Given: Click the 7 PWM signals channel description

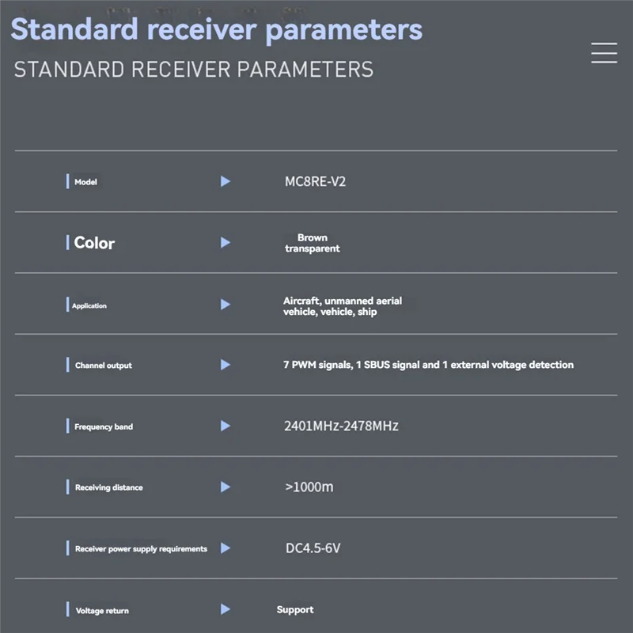Looking at the screenshot, I should (428, 365).
